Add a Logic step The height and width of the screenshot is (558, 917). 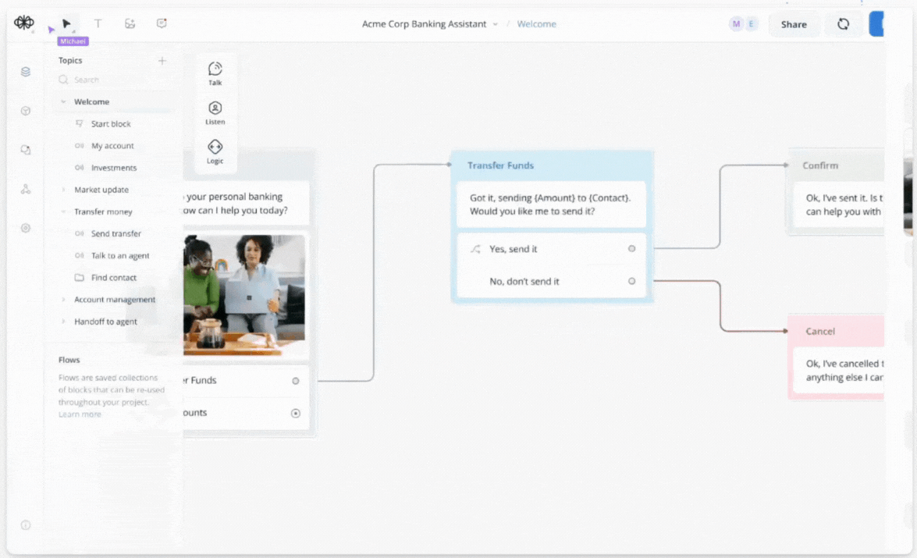click(x=215, y=151)
